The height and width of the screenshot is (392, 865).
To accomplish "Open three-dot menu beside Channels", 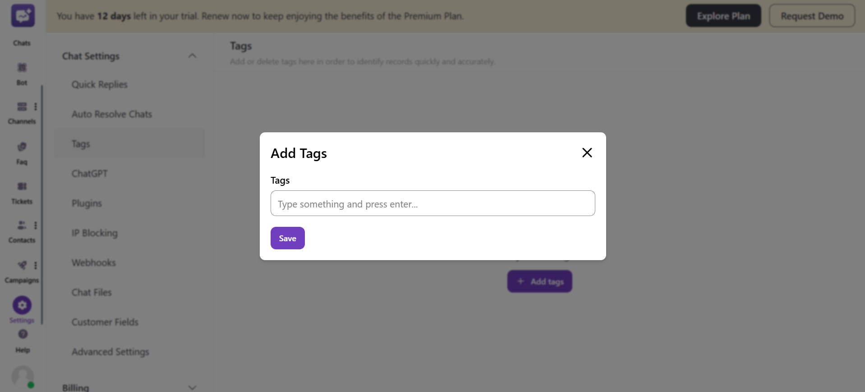I will pyautogui.click(x=36, y=107).
